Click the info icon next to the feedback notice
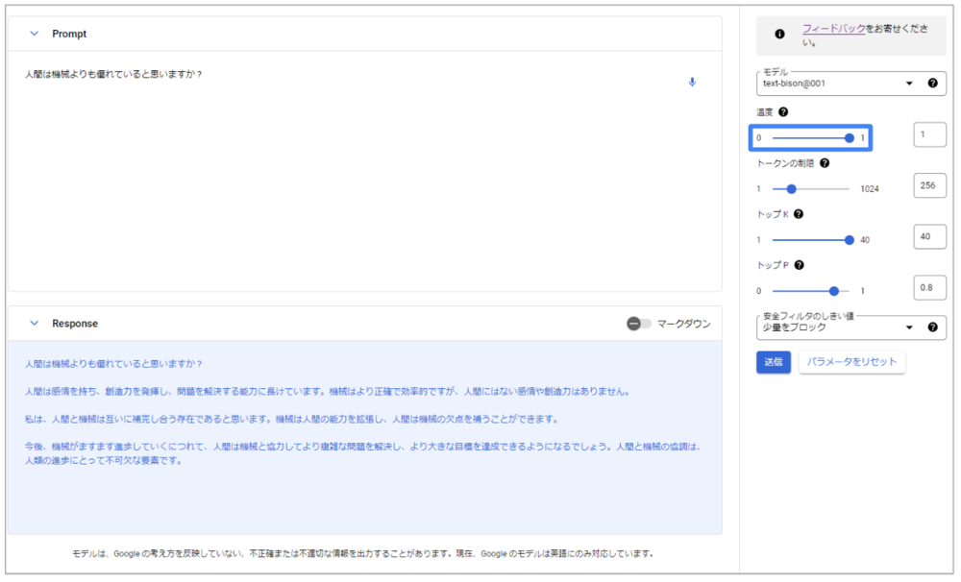This screenshot has width=961, height=582. click(x=779, y=34)
